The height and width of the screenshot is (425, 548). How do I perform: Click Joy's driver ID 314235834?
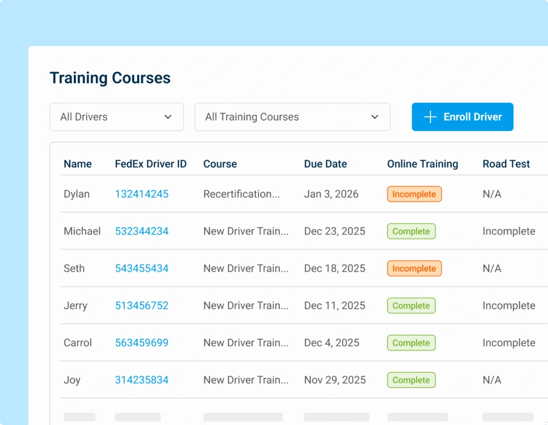click(x=141, y=380)
